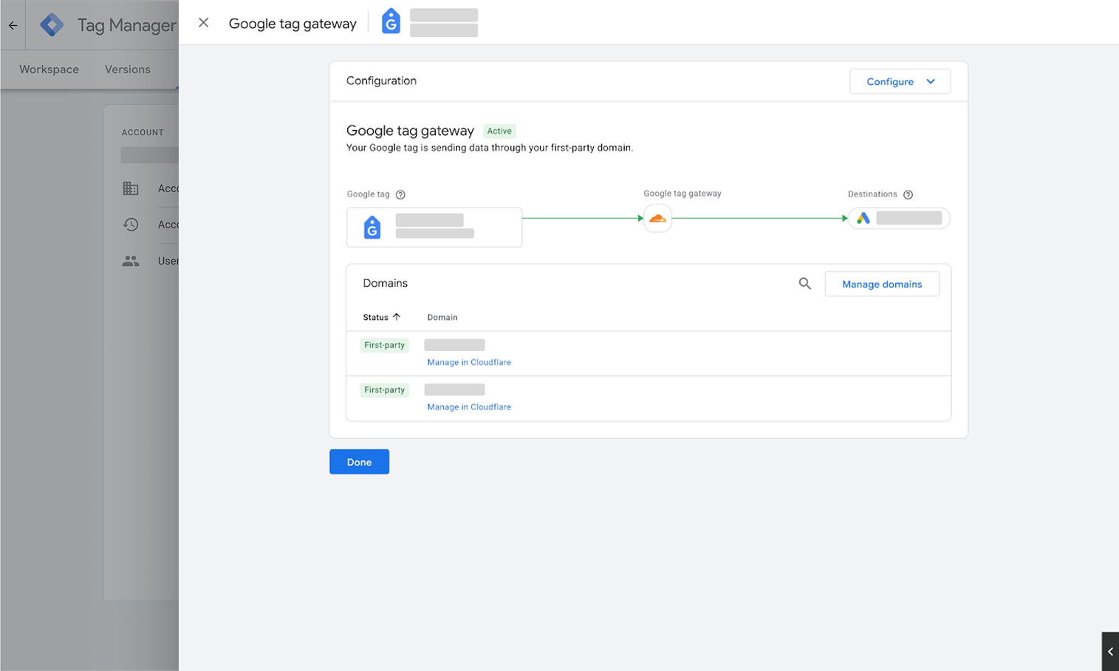The image size is (1119, 671).
Task: Click the Cloudflare icon in the gateway diagram
Action: coord(657,218)
